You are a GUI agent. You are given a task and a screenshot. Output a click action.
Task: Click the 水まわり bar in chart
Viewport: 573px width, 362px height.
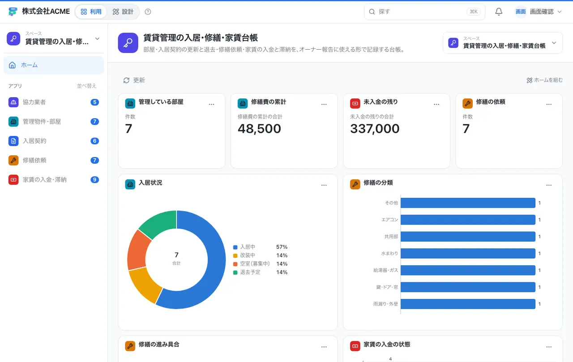[468, 253]
